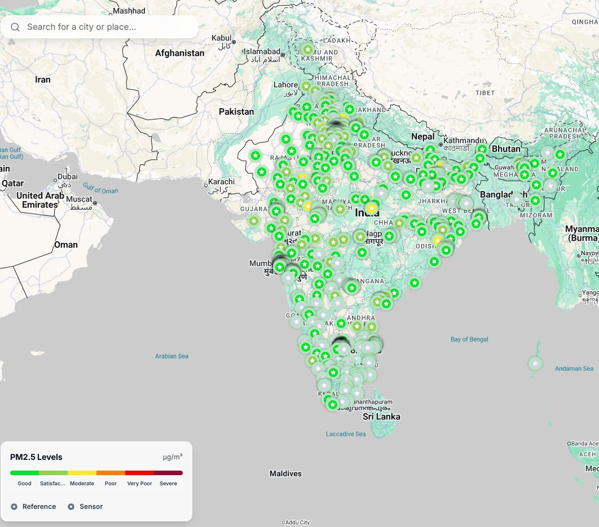Focus the 'Search for a city or place' field
599x527 pixels.
click(99, 26)
